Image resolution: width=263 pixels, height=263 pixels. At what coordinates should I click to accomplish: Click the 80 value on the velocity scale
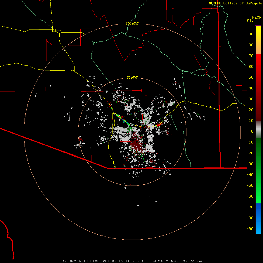click(x=251, y=45)
